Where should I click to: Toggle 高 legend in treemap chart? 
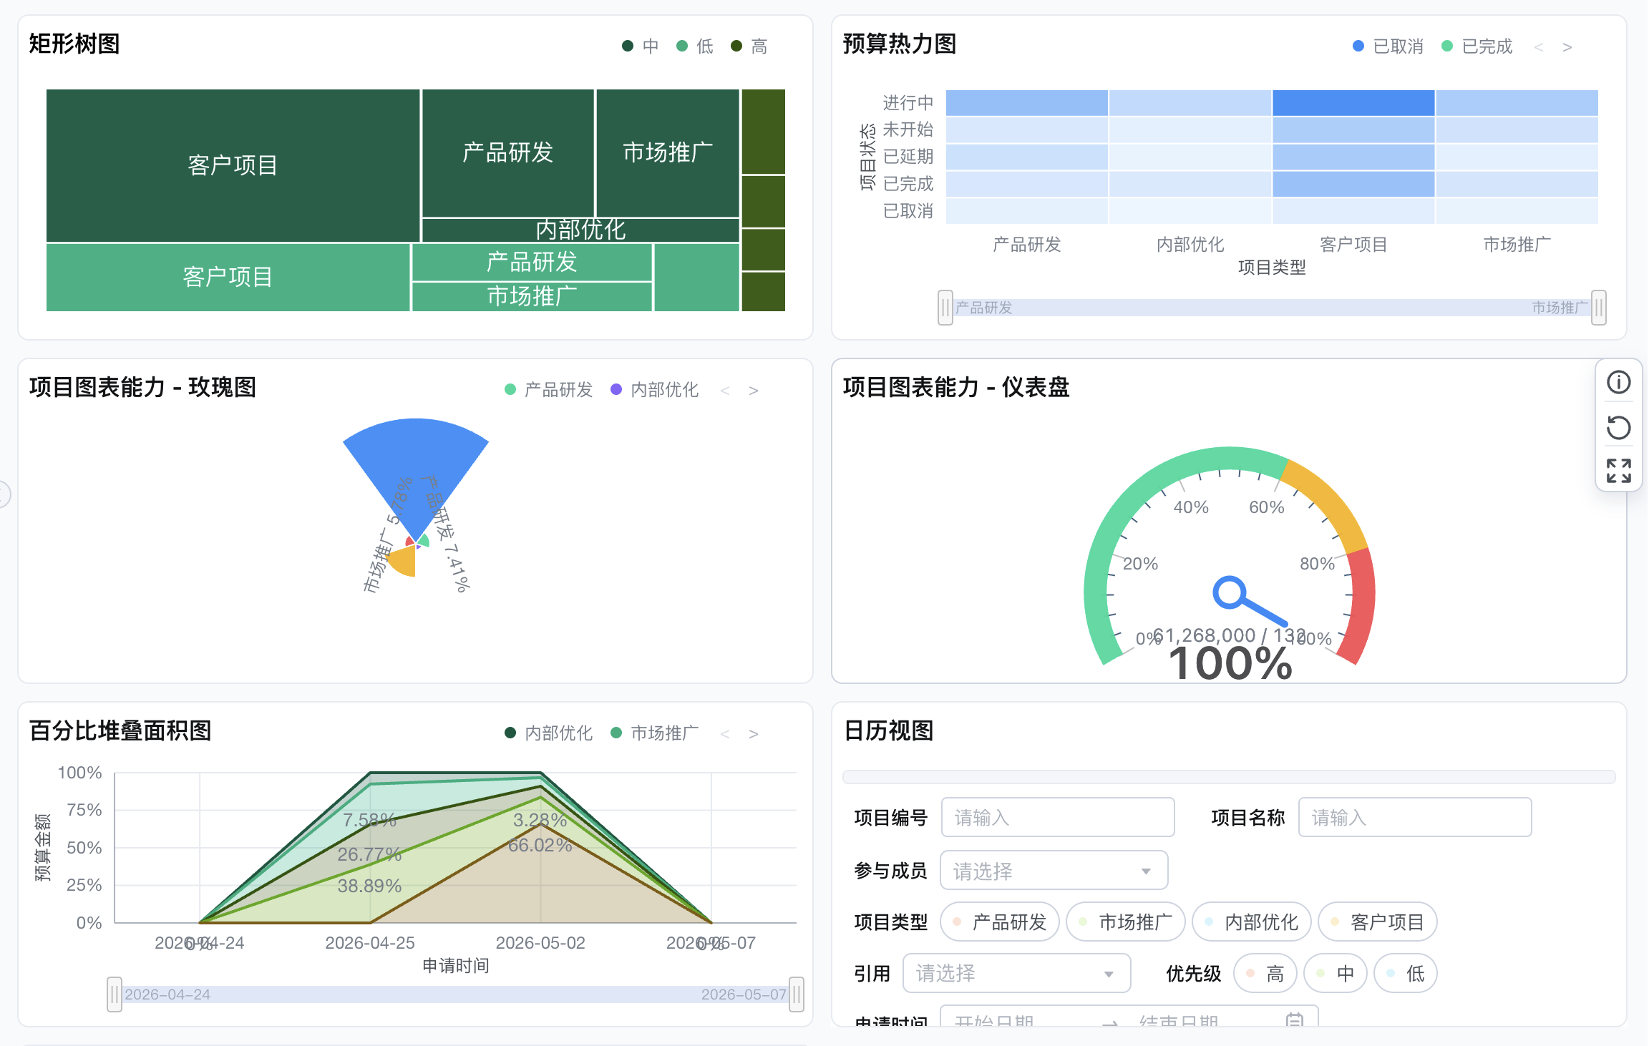749,47
